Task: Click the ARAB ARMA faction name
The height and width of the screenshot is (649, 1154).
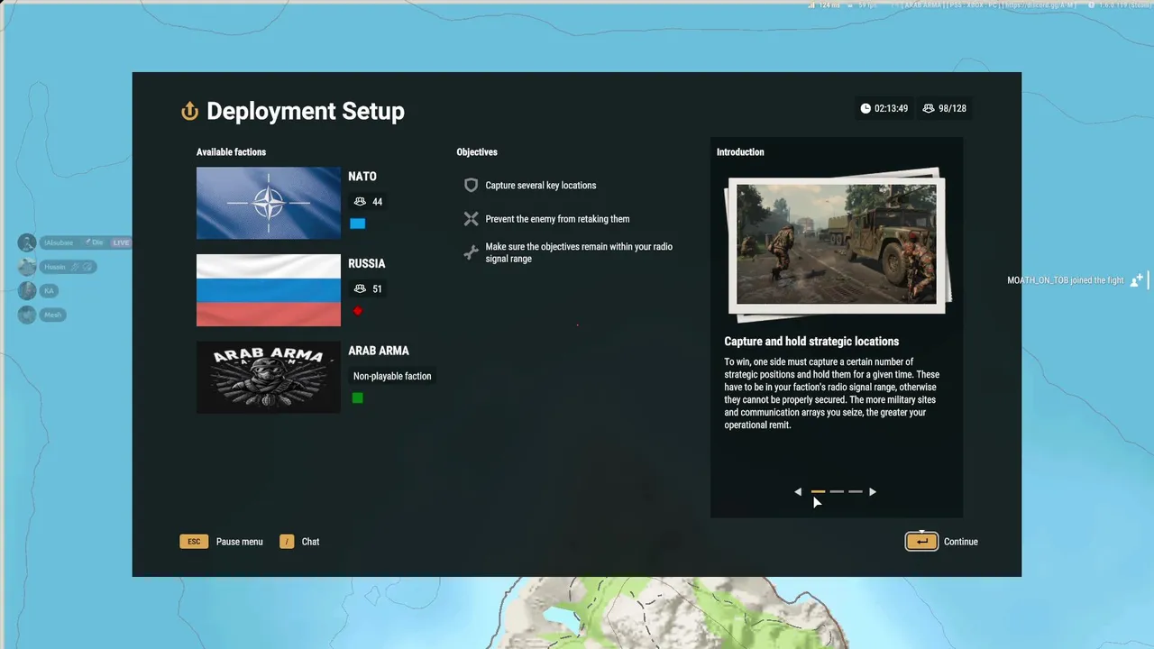Action: 379,351
